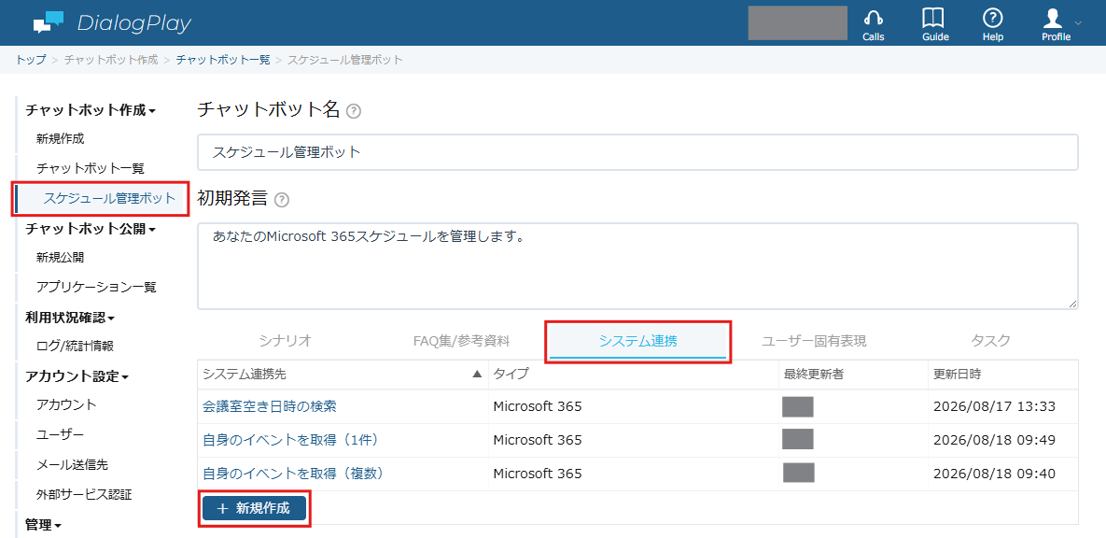
Task: Open アカウント in the sidebar
Action: (66, 405)
